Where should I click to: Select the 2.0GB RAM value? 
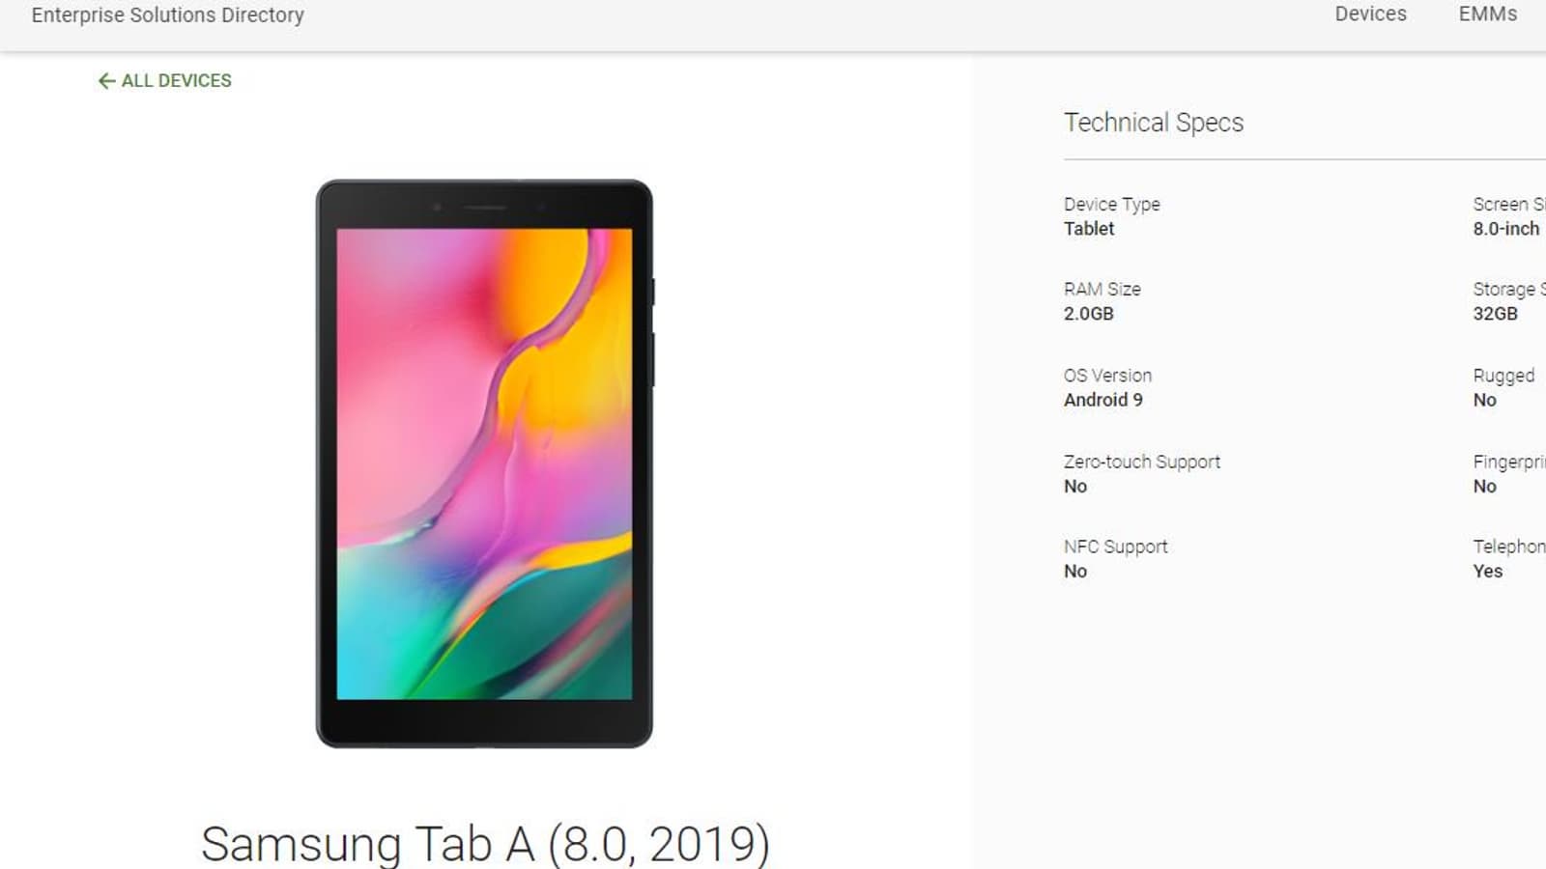pyautogui.click(x=1088, y=314)
